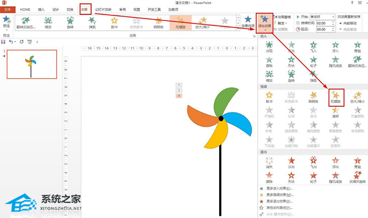Switch to the 设计 (Design) tab
The width and height of the screenshot is (368, 218).
pos(56,9)
